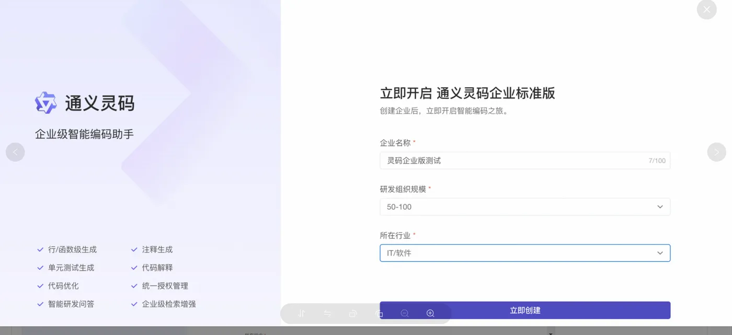Rotate the image left
This screenshot has height=335, width=732.
pyautogui.click(x=353, y=314)
